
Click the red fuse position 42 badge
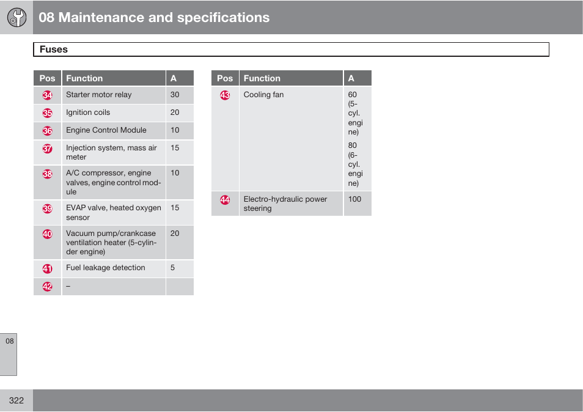click(47, 287)
